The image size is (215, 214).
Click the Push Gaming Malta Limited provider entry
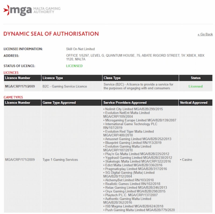[x=139, y=210]
